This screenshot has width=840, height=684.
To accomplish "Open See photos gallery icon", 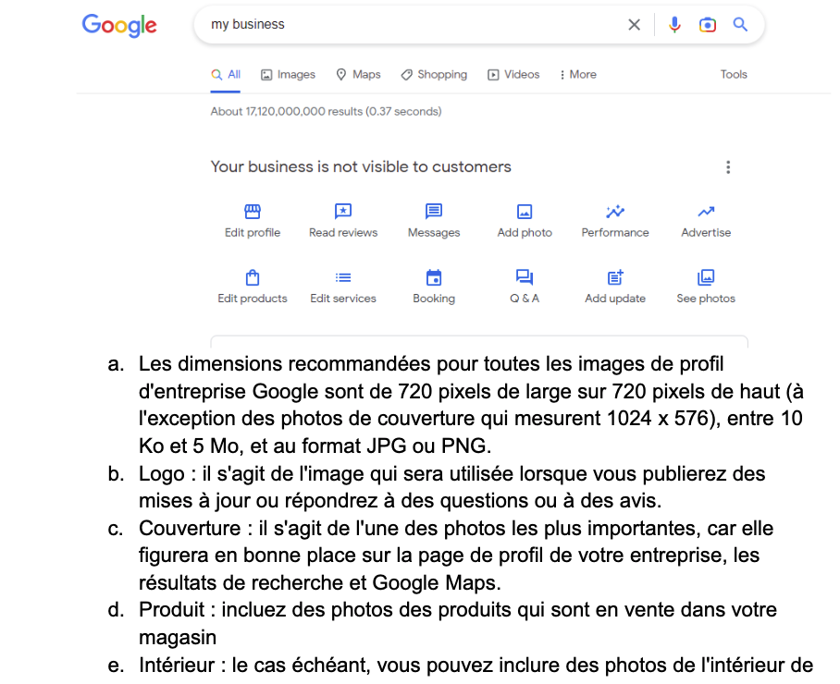I will 706,277.
